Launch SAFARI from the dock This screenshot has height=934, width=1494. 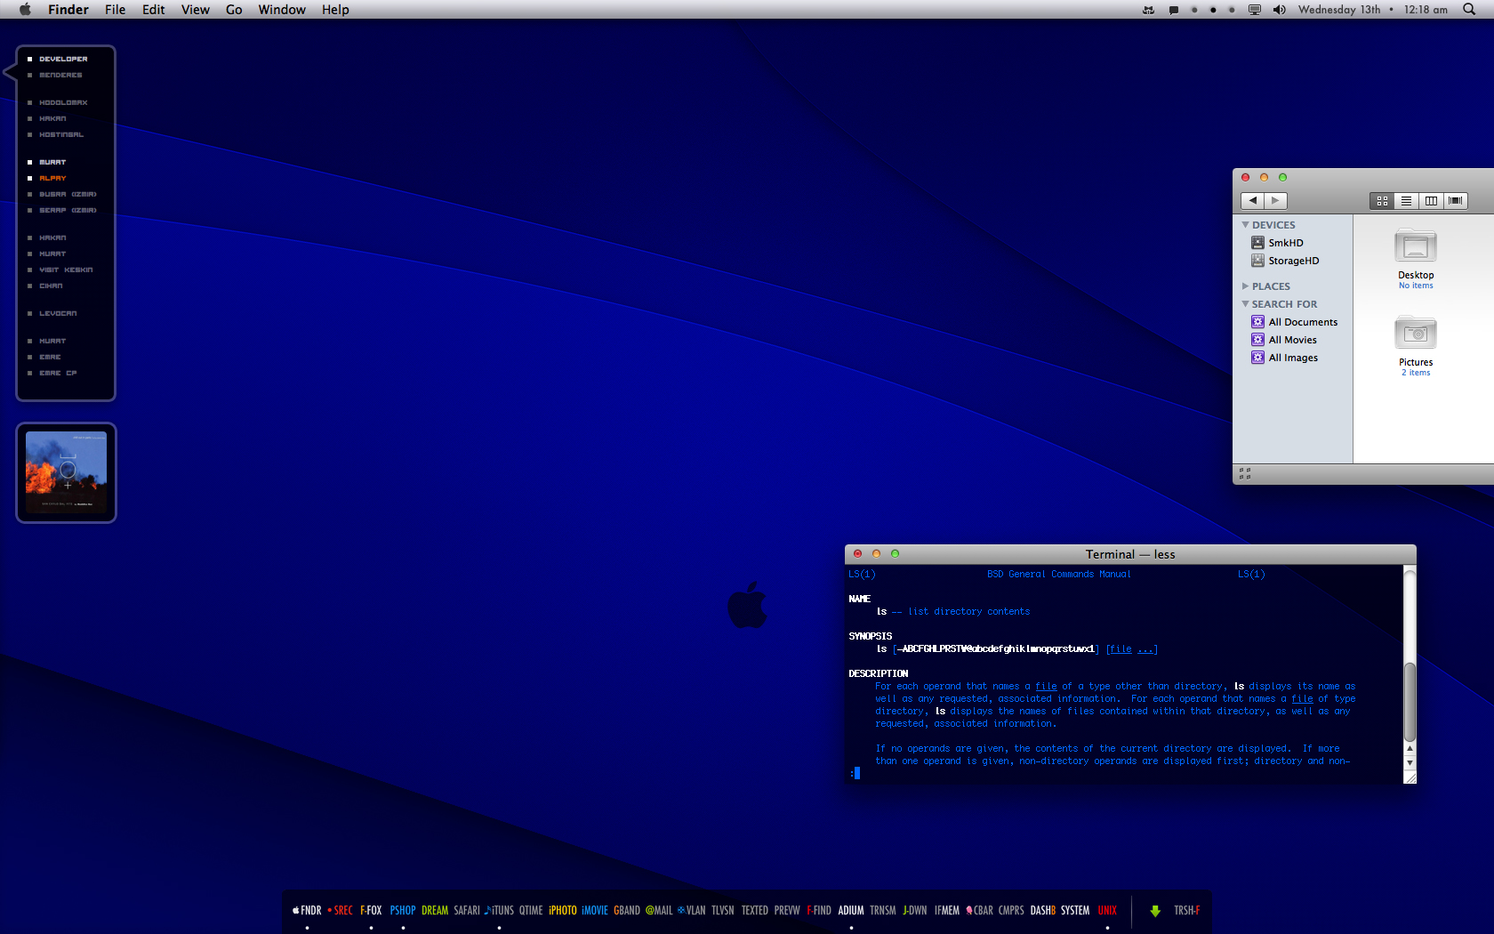[467, 910]
